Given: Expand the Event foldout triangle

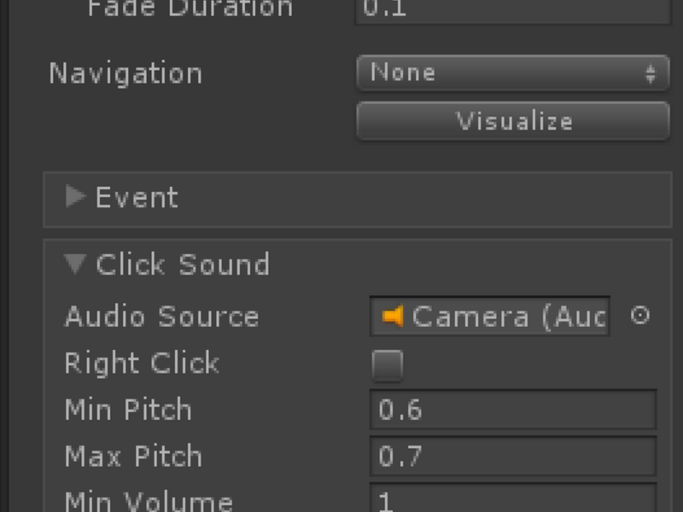Looking at the screenshot, I should 75,196.
